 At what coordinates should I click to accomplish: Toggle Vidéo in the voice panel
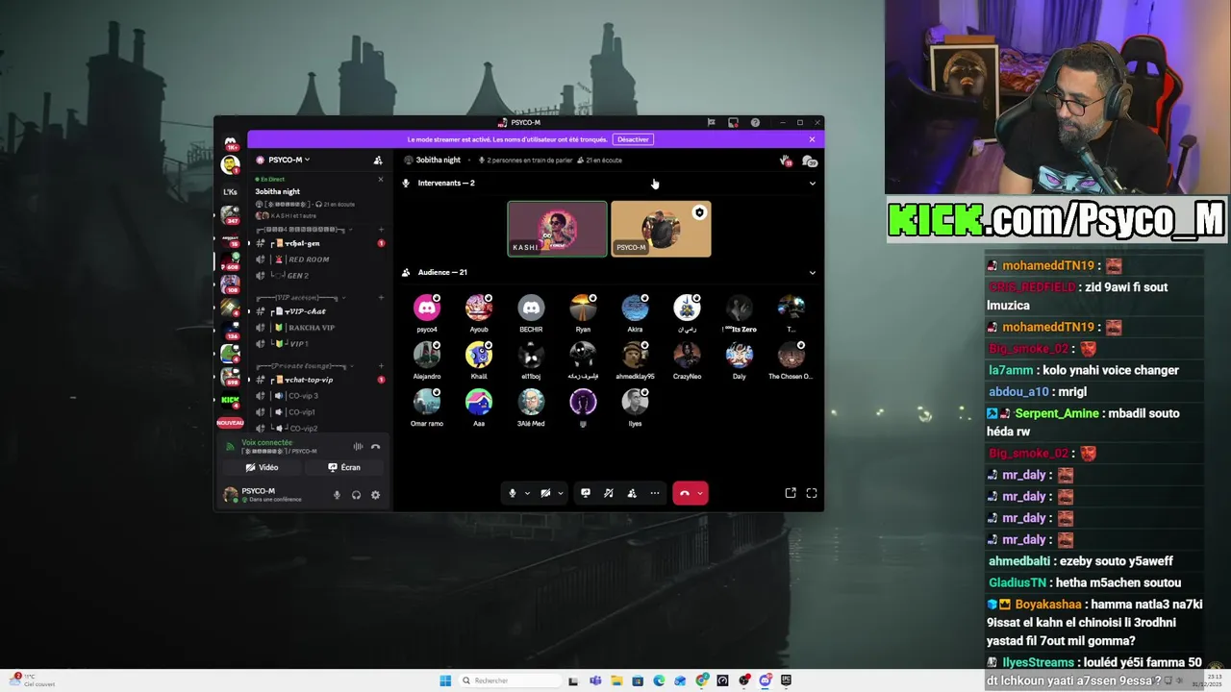[262, 467]
